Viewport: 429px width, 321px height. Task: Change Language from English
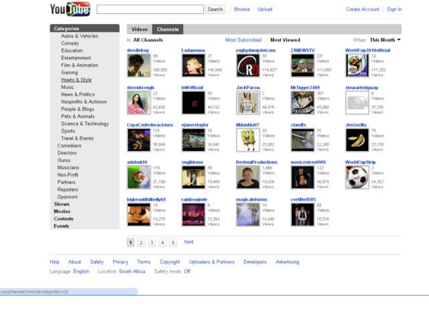click(81, 272)
